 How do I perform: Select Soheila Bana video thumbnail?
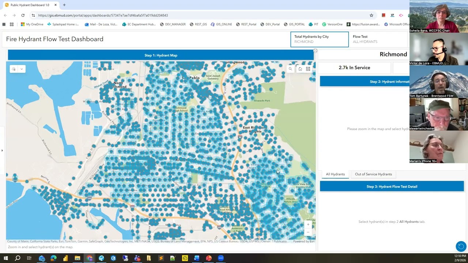pyautogui.click(x=439, y=16)
